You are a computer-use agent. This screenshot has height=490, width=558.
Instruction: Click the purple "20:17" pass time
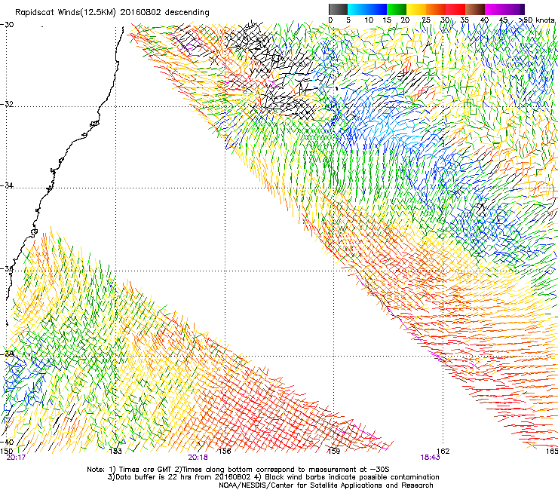(16, 458)
